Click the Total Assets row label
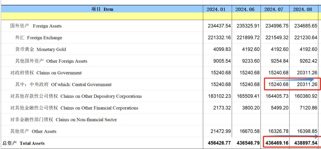Image resolution: width=321 pixels, height=149 pixels. (23, 143)
